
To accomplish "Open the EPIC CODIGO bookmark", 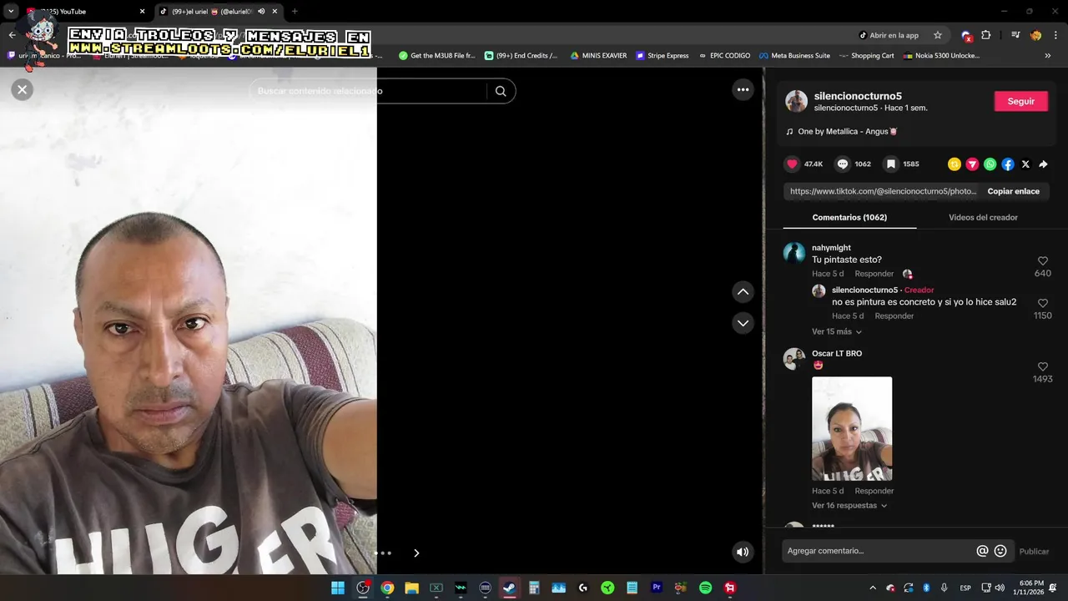I will 724,56.
